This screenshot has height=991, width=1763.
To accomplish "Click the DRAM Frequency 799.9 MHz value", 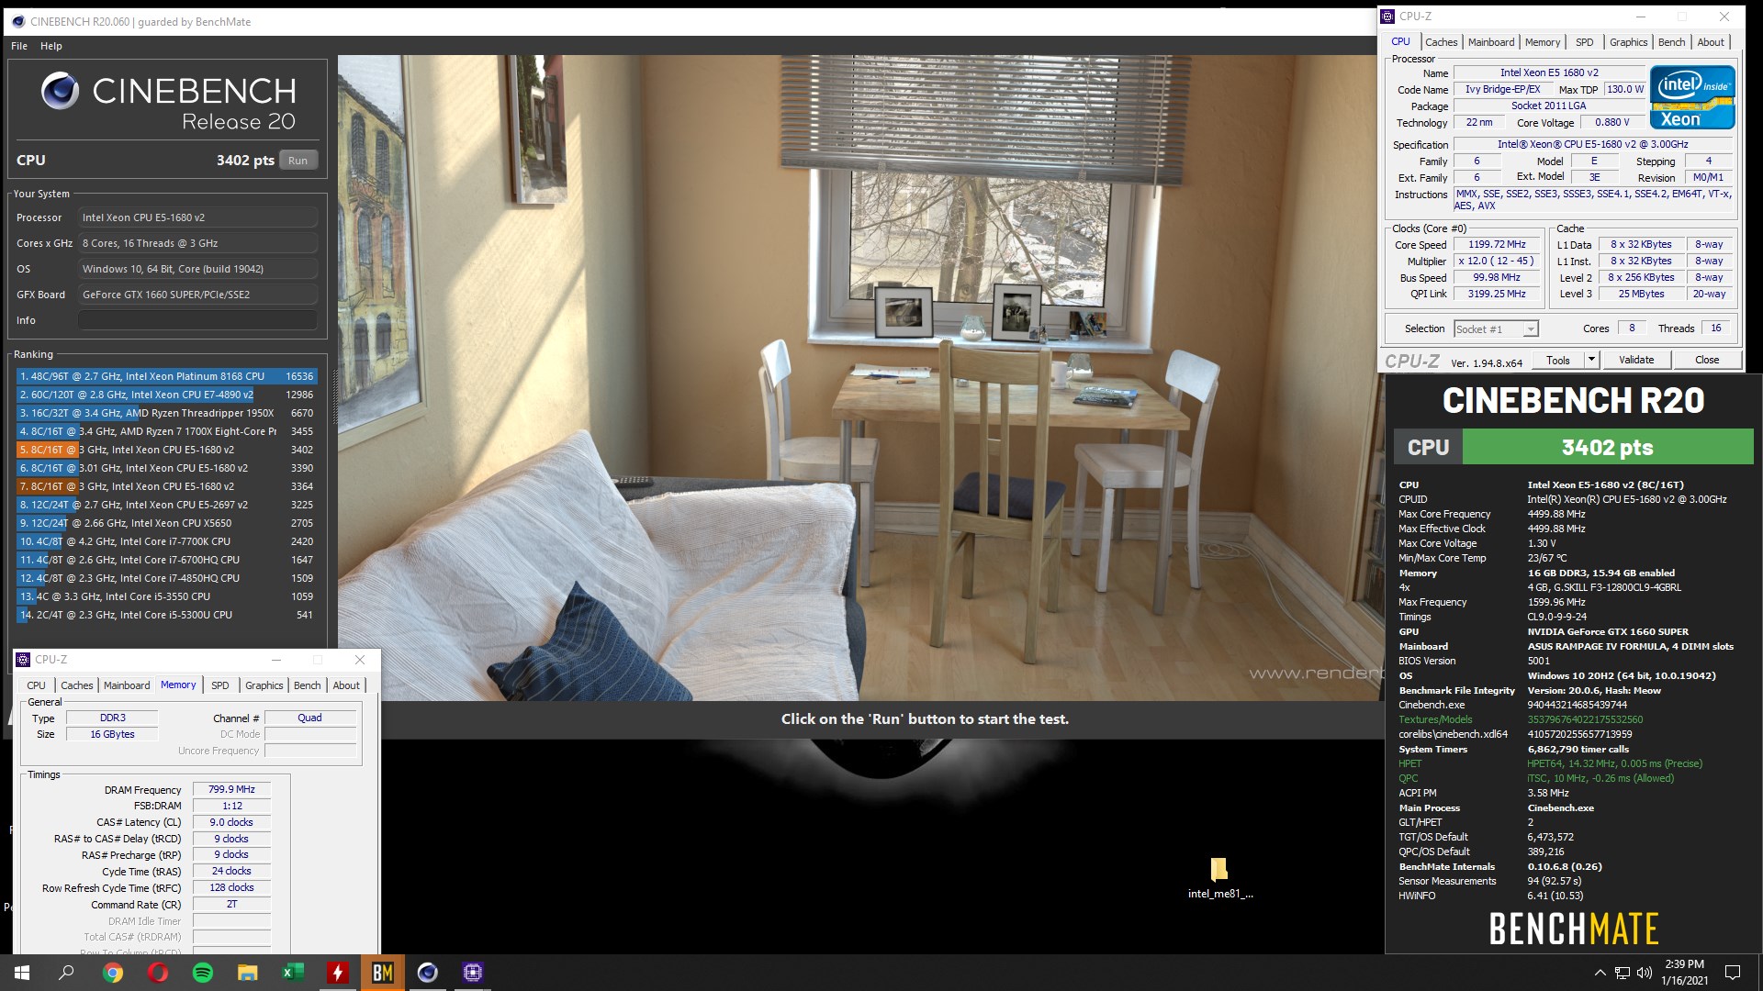I will [231, 789].
